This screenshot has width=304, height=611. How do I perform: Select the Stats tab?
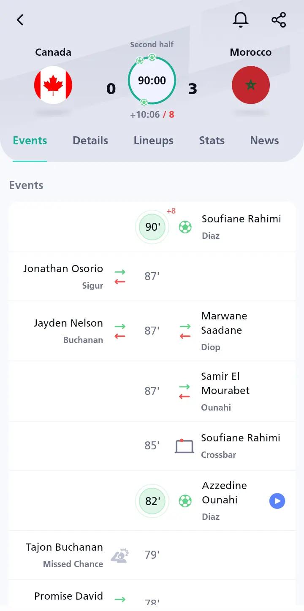pos(212,141)
